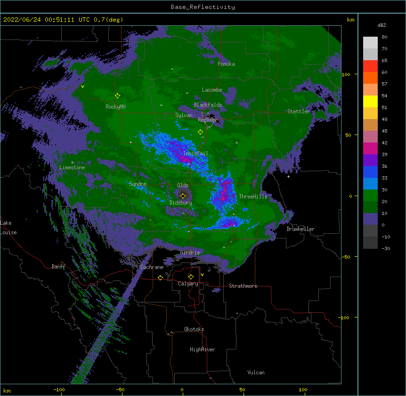Click the 50 tick label on the bottom axis
406x396 pixels.
tap(242, 390)
